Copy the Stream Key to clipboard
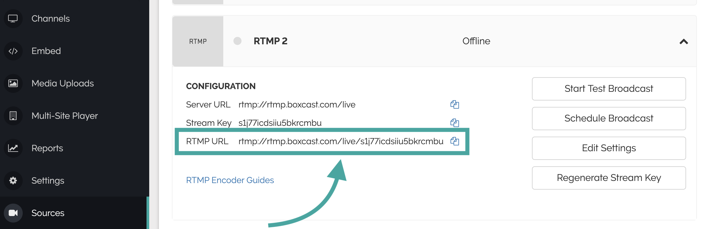This screenshot has height=229, width=712. tap(454, 123)
